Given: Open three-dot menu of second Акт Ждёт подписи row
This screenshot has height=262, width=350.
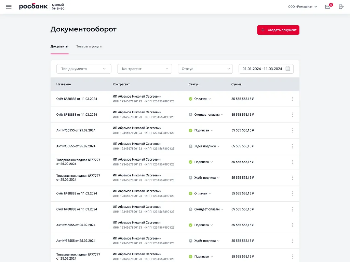Looking at the screenshot, I should coord(293,241).
